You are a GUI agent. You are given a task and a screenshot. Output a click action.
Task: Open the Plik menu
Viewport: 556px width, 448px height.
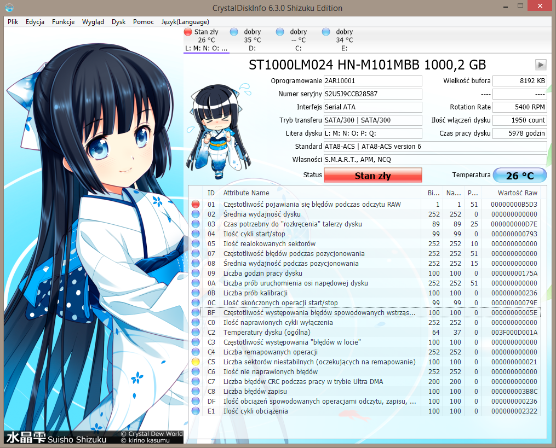pos(13,21)
